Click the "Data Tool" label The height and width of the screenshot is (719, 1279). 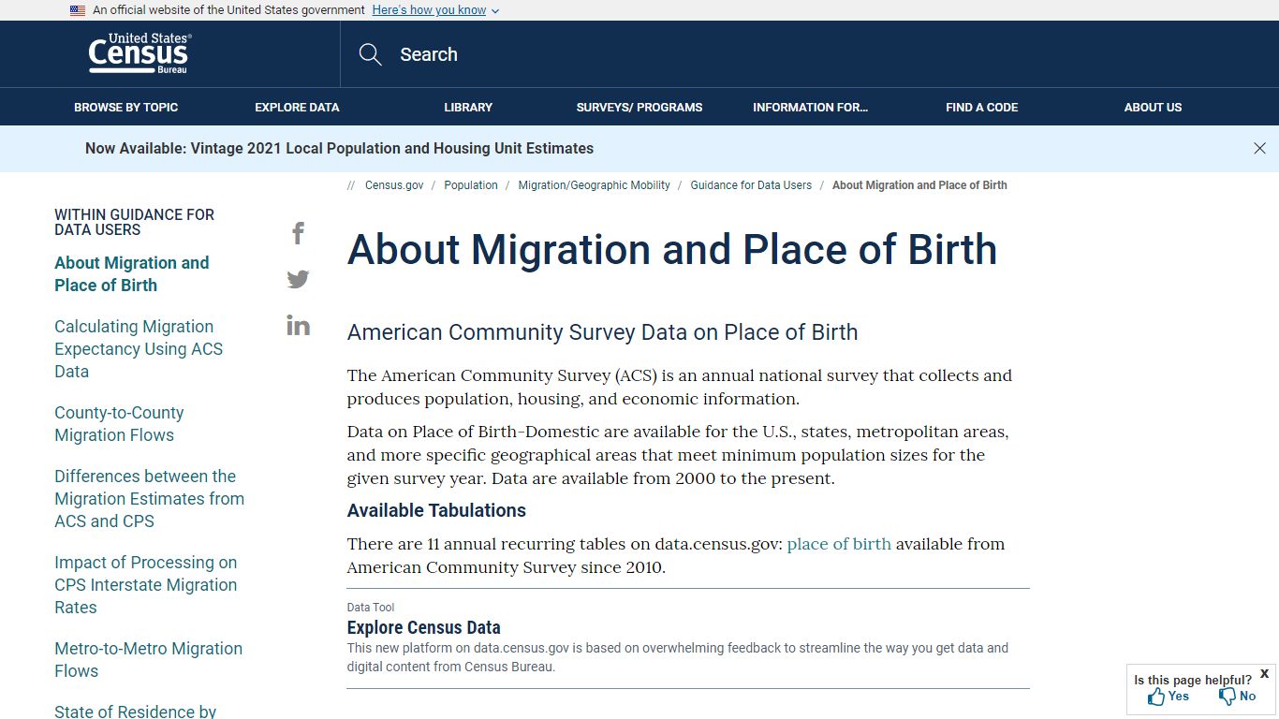point(371,608)
